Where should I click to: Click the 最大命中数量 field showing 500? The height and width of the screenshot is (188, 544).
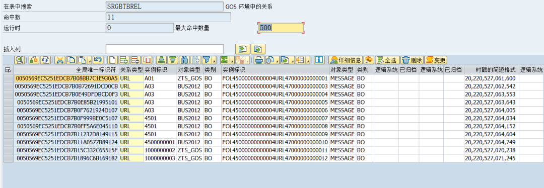tap(281, 28)
